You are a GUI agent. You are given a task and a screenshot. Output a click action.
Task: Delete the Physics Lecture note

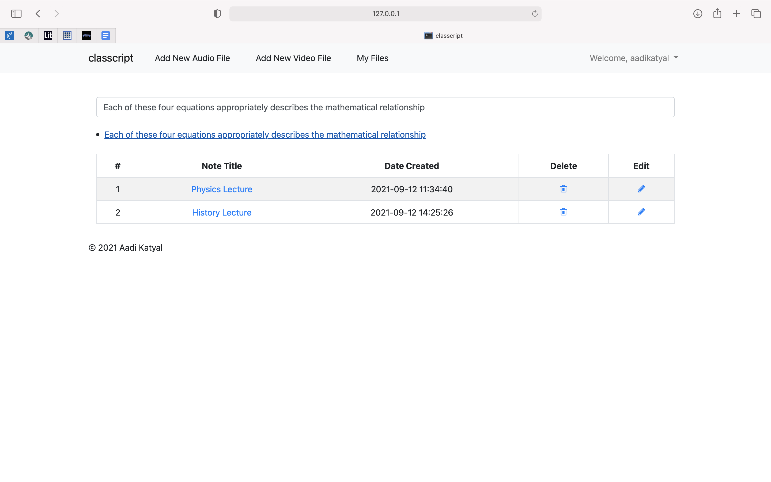click(x=563, y=189)
